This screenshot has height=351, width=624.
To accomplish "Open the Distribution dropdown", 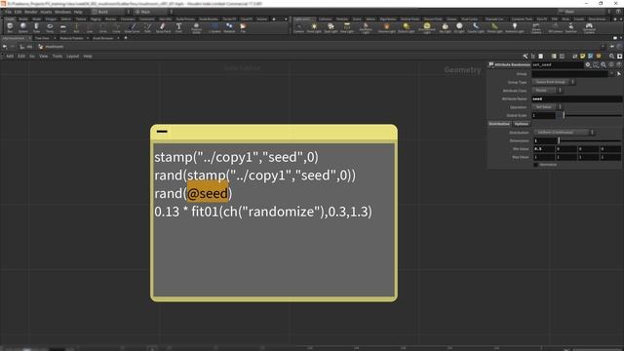I will pos(564,133).
